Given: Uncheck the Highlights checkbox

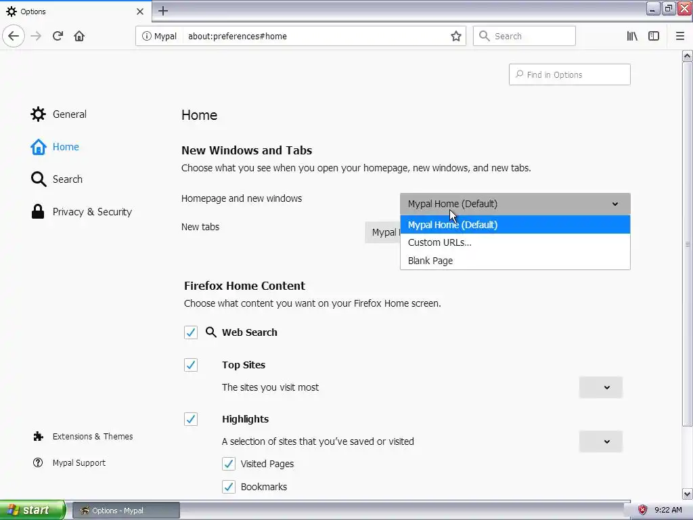Looking at the screenshot, I should pyautogui.click(x=191, y=418).
